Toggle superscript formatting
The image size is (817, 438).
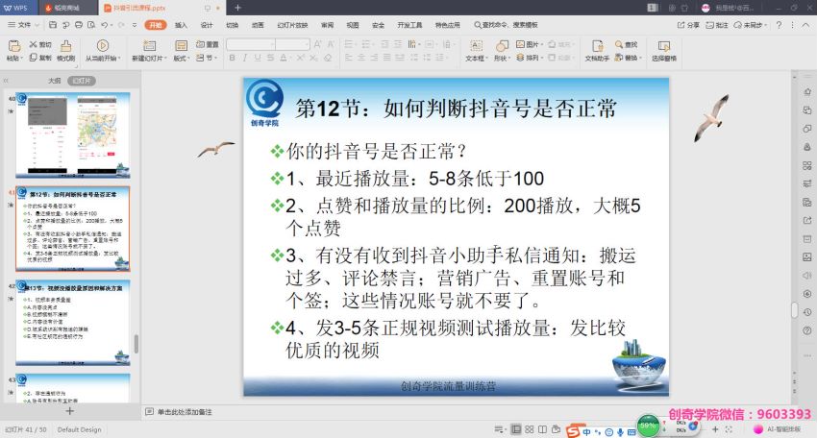pos(301,58)
